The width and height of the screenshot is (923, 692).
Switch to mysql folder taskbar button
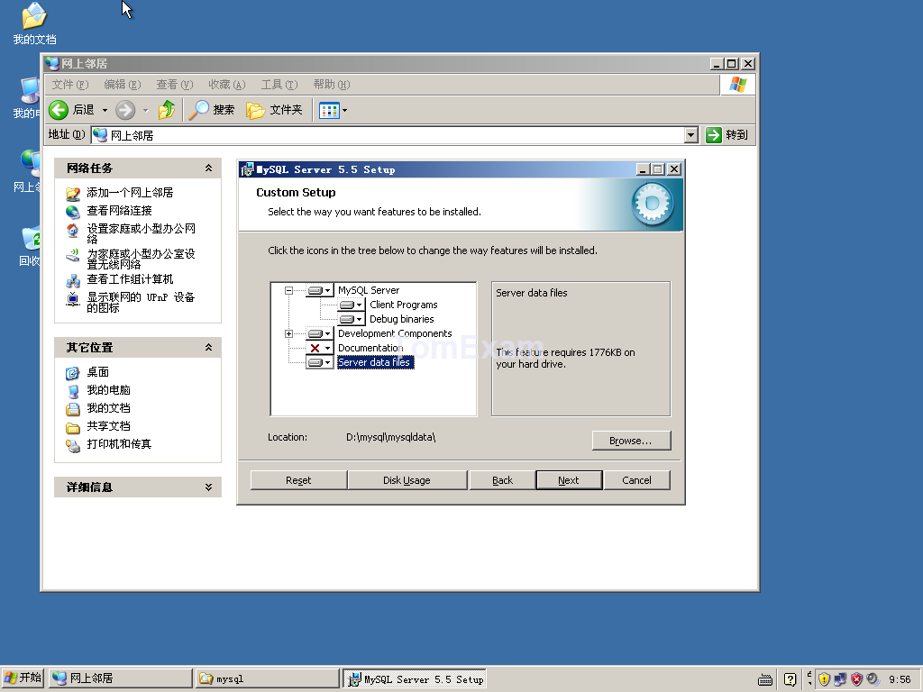268,678
